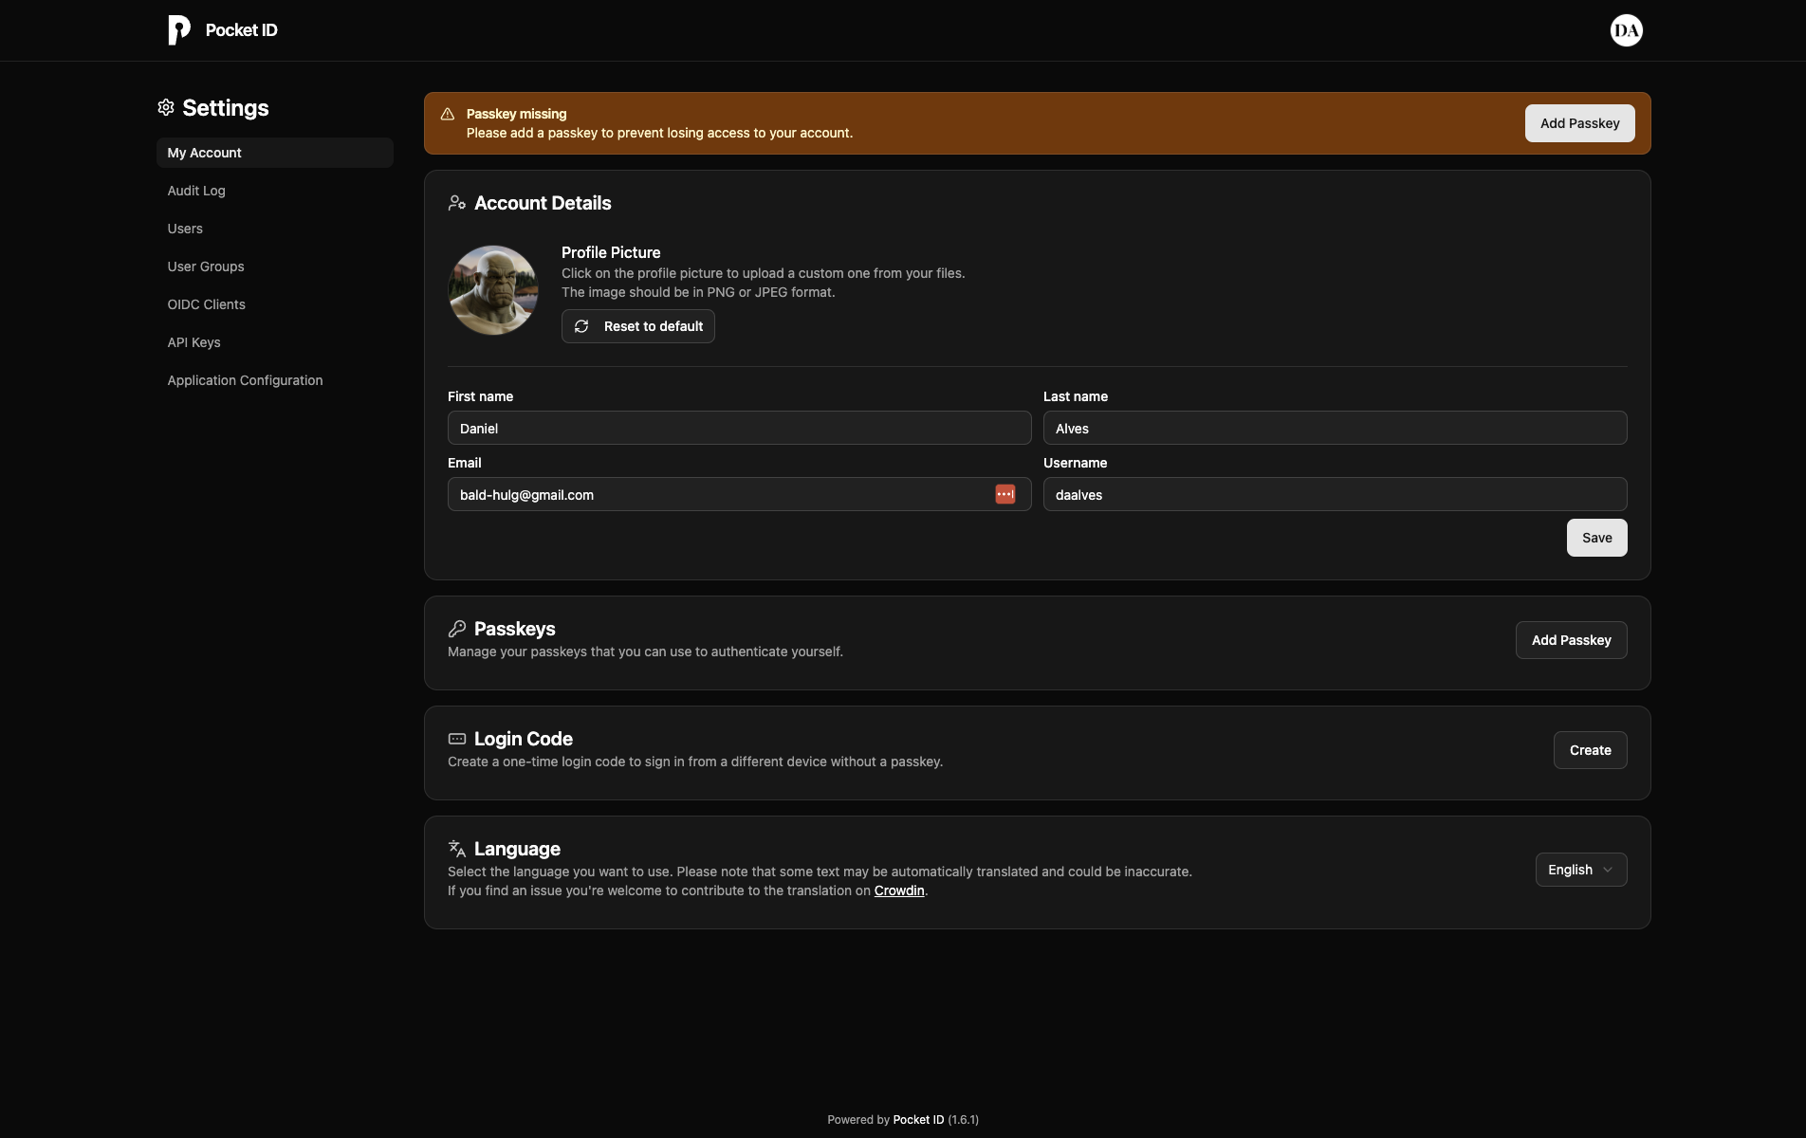This screenshot has height=1138, width=1806.
Task: Focus the Username input field
Action: [x=1336, y=494]
